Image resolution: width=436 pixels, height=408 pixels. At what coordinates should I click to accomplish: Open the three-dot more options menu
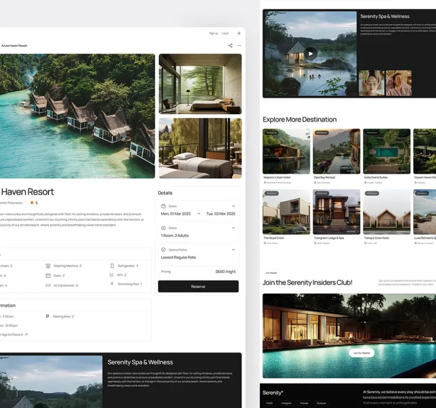coord(239,46)
